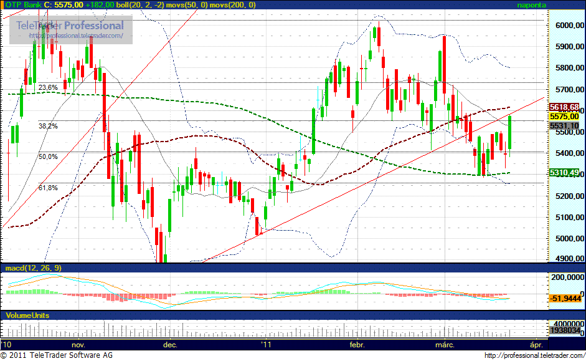Click the febr. label on time axis
586x361 pixels.
tap(357, 344)
